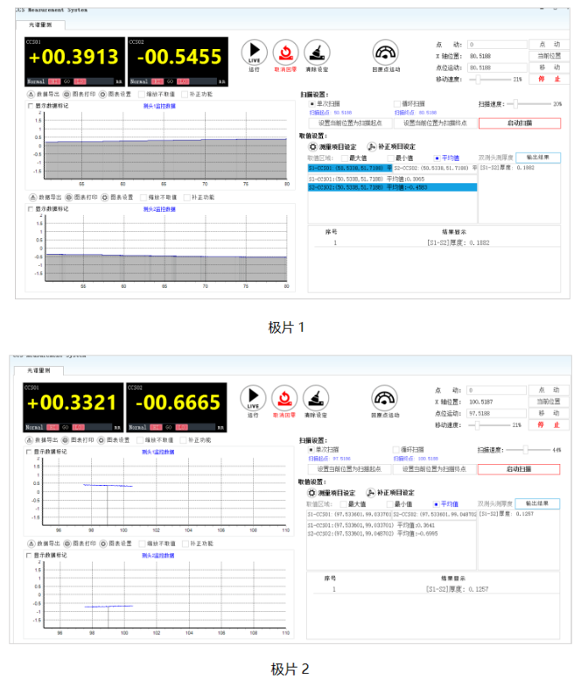The width and height of the screenshot is (574, 681).
Task: Click 图表设置 gear icon above 测头2 chart in 极片 1
Action: [x=105, y=197]
